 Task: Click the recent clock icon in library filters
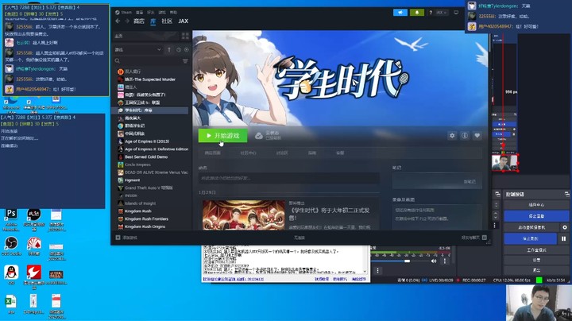pos(179,49)
